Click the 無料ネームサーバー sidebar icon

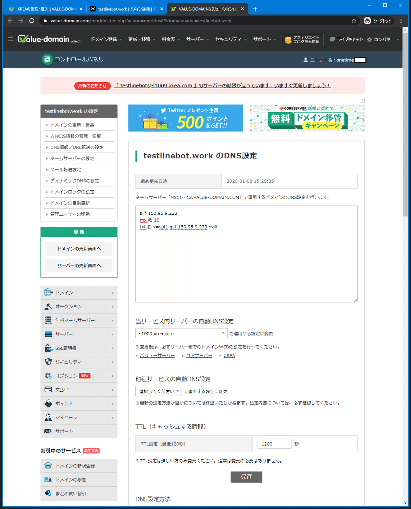pos(48,320)
